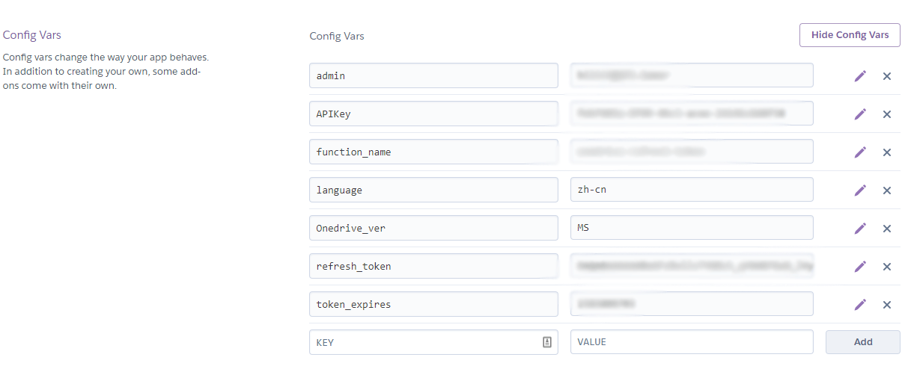Screen dimensions: 905x381
Task: Edit the APIKey variable with pencil icon
Action: coord(860,114)
